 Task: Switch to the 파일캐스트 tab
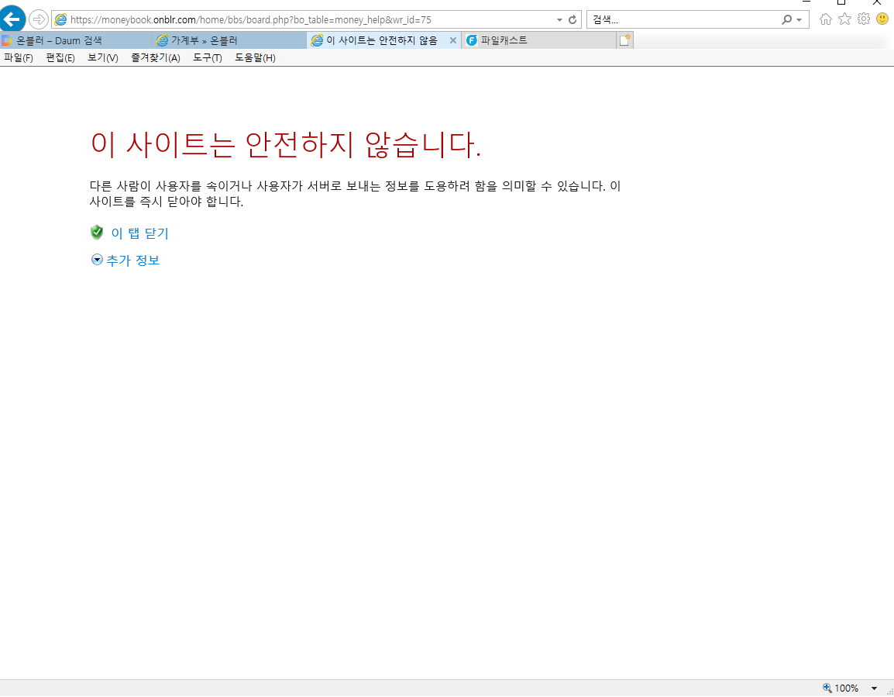tap(504, 40)
